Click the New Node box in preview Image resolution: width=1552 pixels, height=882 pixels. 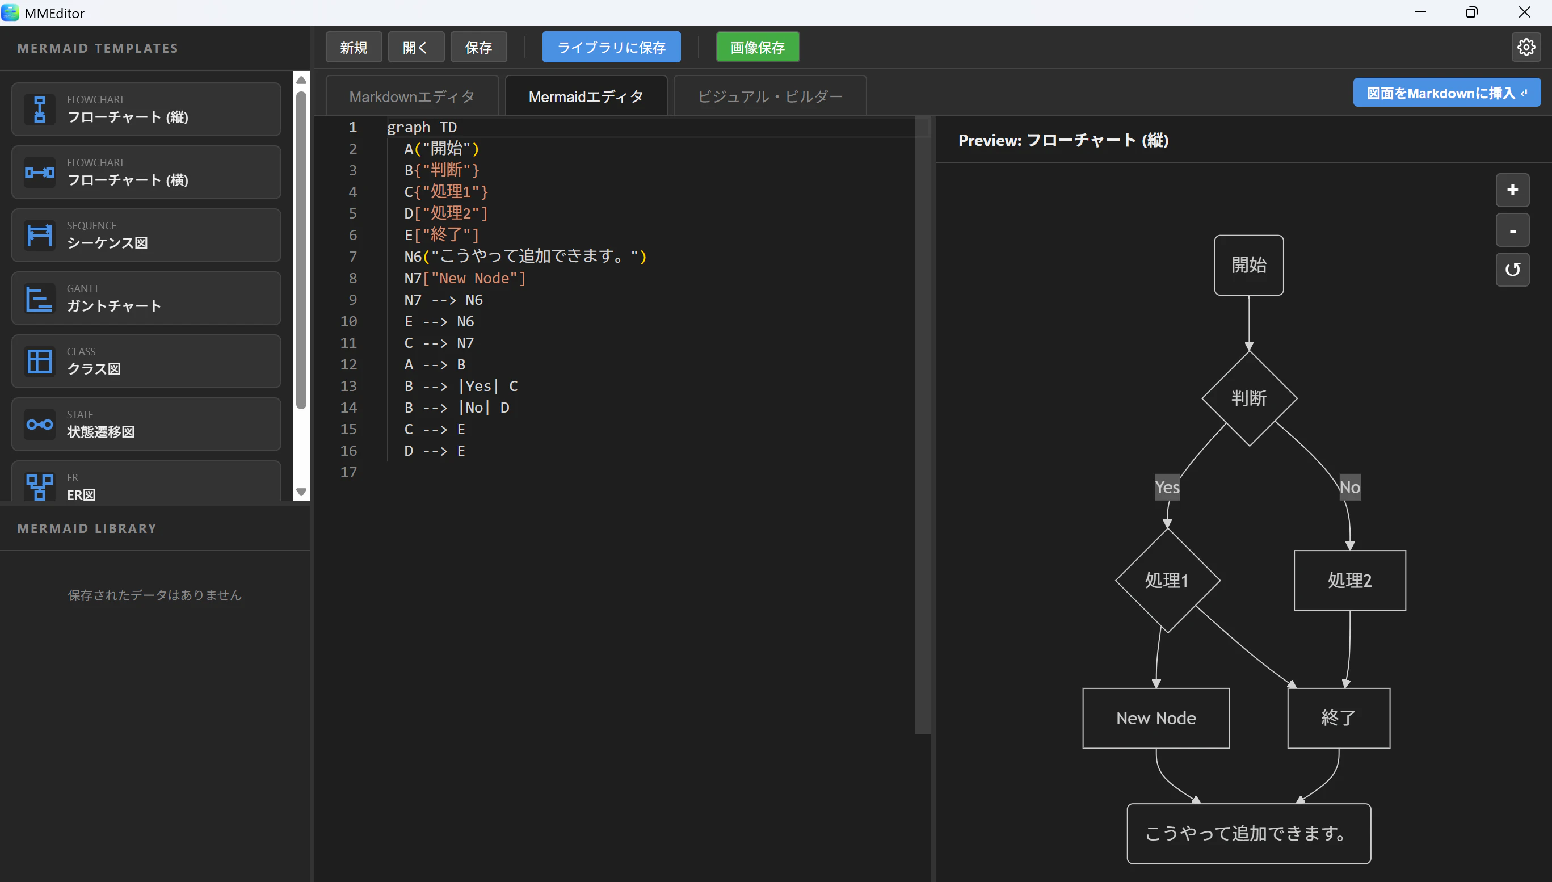1156,719
